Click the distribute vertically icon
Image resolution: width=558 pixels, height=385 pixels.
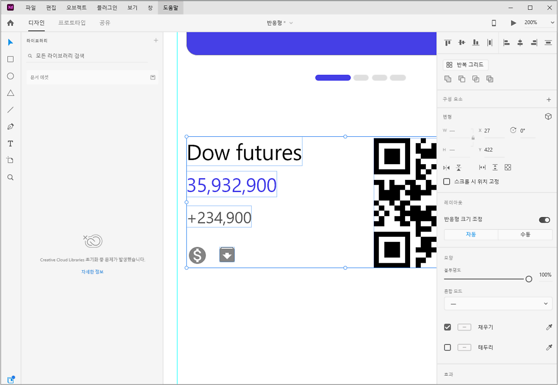[x=548, y=42]
